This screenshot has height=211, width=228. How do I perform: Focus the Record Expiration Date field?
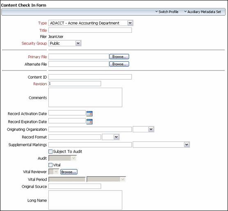pos(67,121)
